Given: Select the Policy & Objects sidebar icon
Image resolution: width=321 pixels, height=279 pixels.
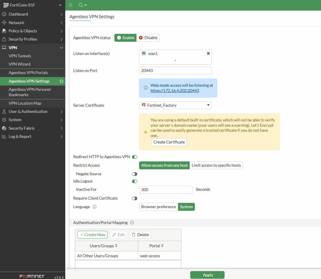Looking at the screenshot, I should click(x=4, y=31).
